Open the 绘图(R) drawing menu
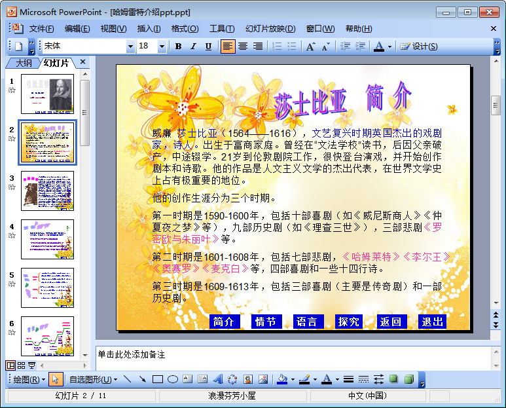Viewport: 506px width, 408px height. [x=29, y=380]
